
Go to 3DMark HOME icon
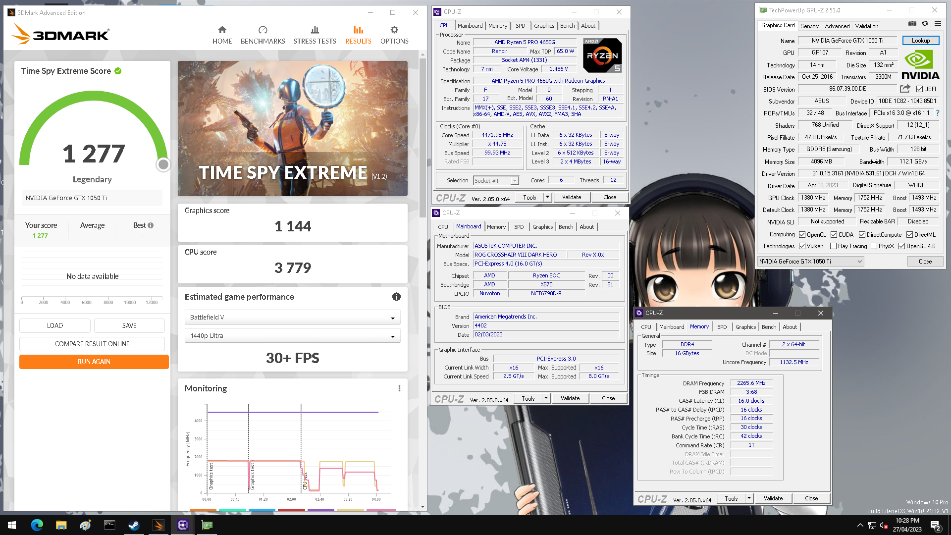pos(222,30)
